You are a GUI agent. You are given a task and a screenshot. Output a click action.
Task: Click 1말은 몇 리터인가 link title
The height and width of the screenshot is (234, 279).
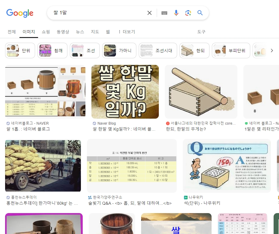click(262, 129)
